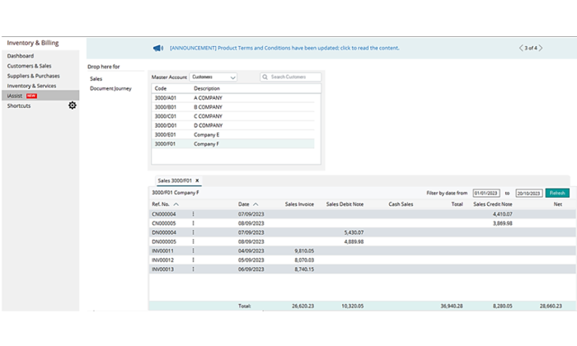Select the Document Journey option
The height and width of the screenshot is (346, 577).
(110, 88)
